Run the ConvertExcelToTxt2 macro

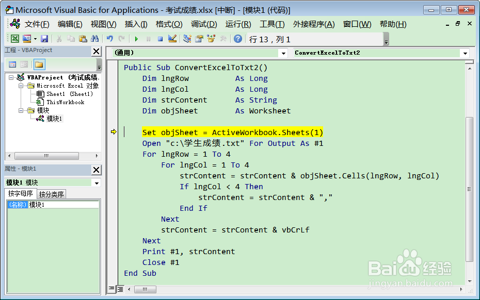click(x=137, y=38)
